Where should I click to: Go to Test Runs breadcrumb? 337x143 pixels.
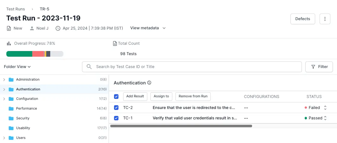point(16,9)
